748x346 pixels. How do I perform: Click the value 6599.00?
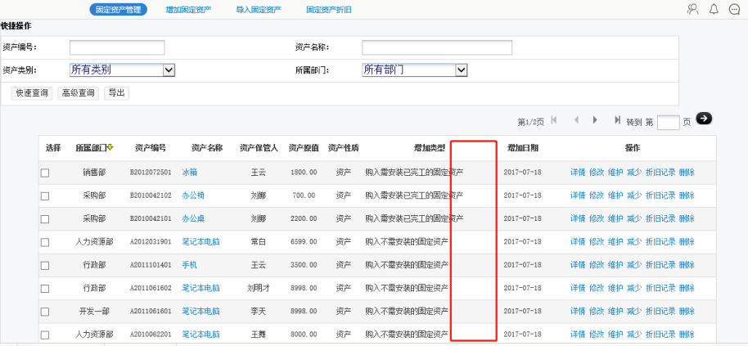point(304,241)
